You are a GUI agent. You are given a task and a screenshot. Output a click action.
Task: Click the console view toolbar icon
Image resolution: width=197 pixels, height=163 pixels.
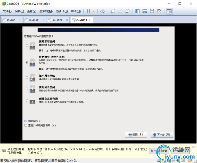169,11
